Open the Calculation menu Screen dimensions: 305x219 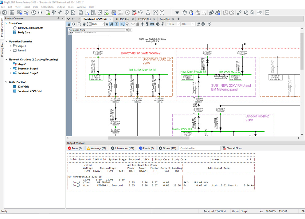coord(47,7)
